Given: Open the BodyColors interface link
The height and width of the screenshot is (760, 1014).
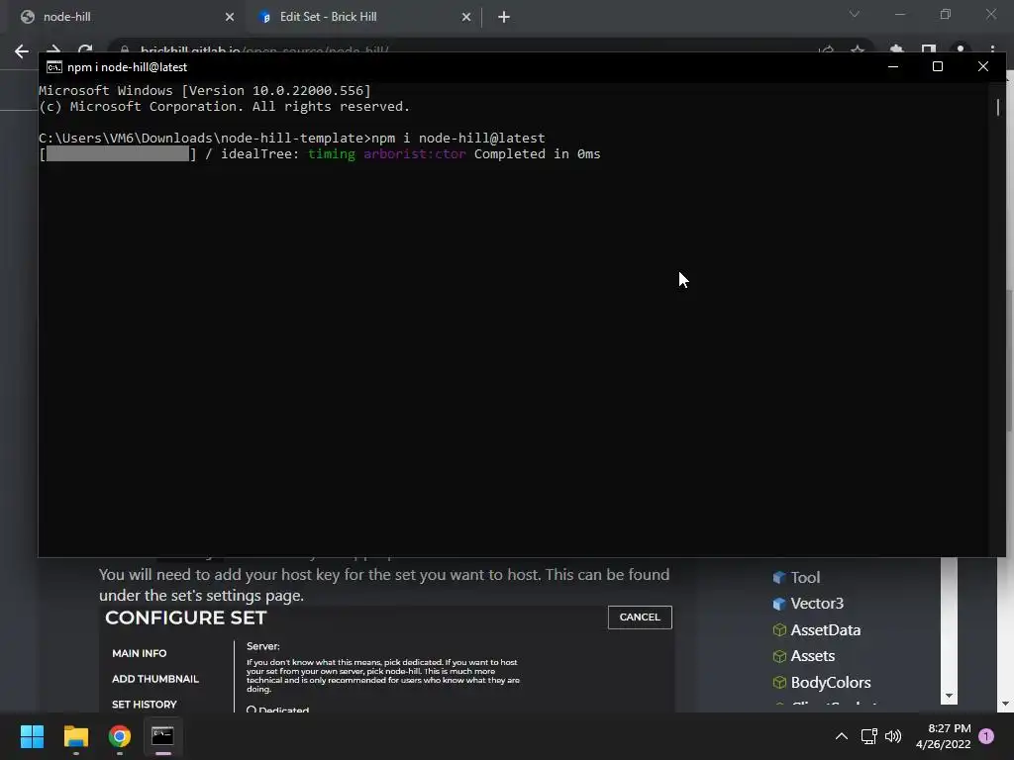Looking at the screenshot, I should pos(831,682).
